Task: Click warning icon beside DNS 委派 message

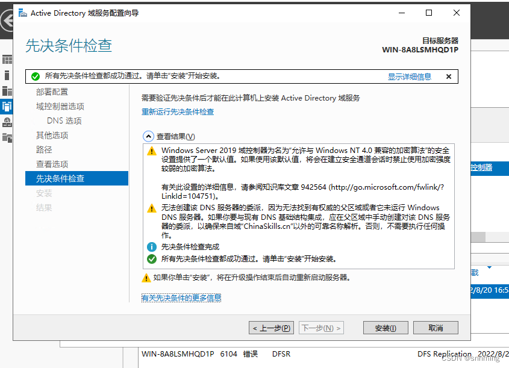Action: [x=152, y=208]
